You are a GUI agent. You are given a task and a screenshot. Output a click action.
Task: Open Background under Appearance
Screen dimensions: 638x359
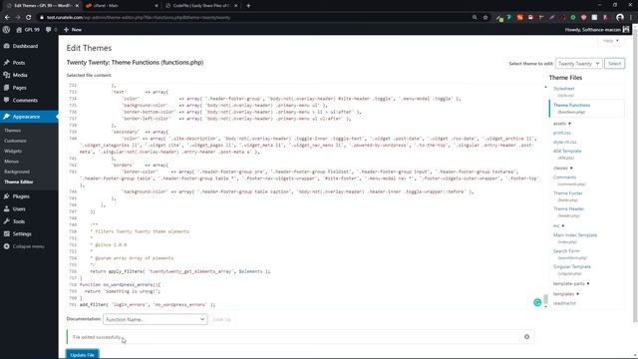(x=17, y=172)
